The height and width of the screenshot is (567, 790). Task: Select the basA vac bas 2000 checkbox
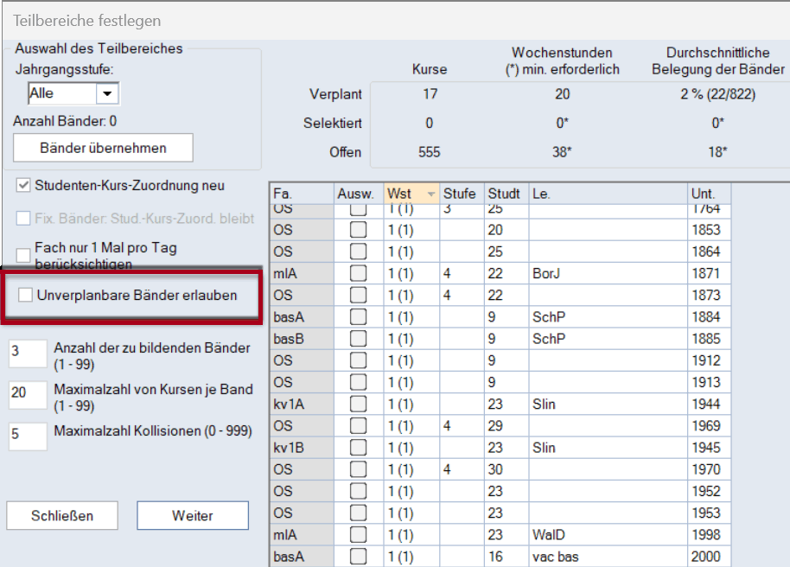tap(358, 557)
